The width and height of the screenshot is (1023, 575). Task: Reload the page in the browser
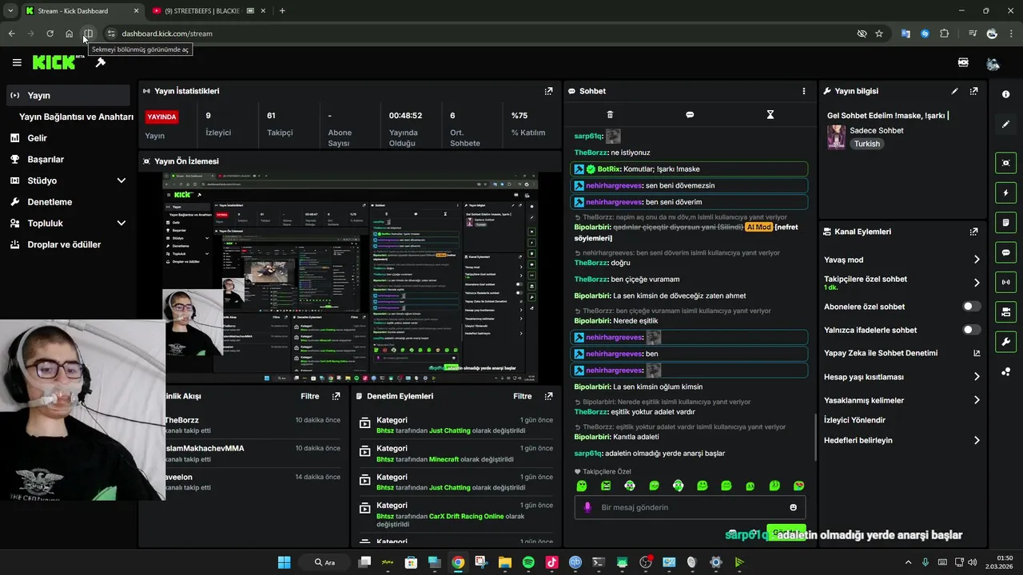pos(50,34)
